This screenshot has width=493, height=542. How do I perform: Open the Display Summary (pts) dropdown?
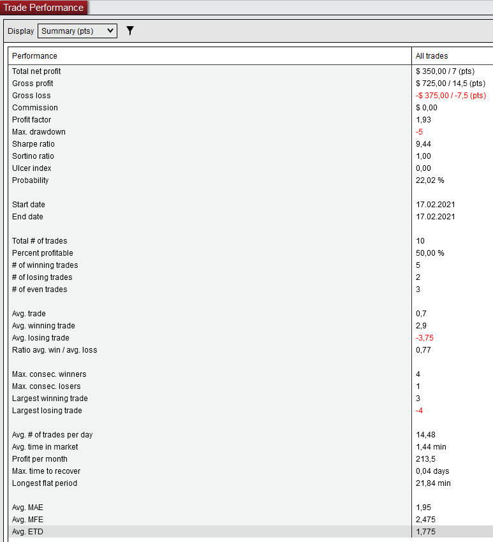click(77, 31)
